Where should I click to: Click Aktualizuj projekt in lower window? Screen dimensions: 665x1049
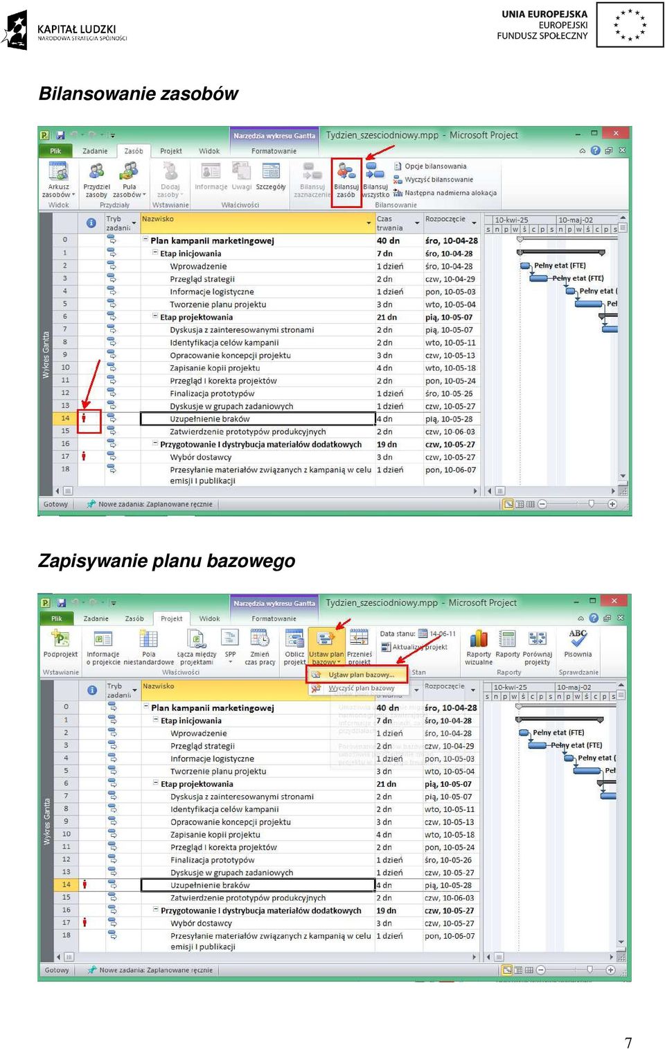pos(414,647)
